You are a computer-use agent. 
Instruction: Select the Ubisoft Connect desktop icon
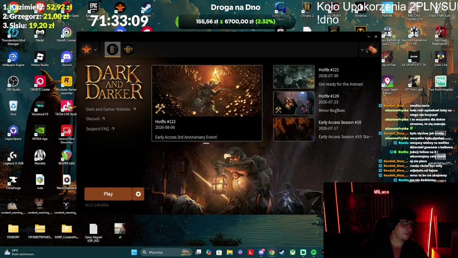click(x=67, y=34)
